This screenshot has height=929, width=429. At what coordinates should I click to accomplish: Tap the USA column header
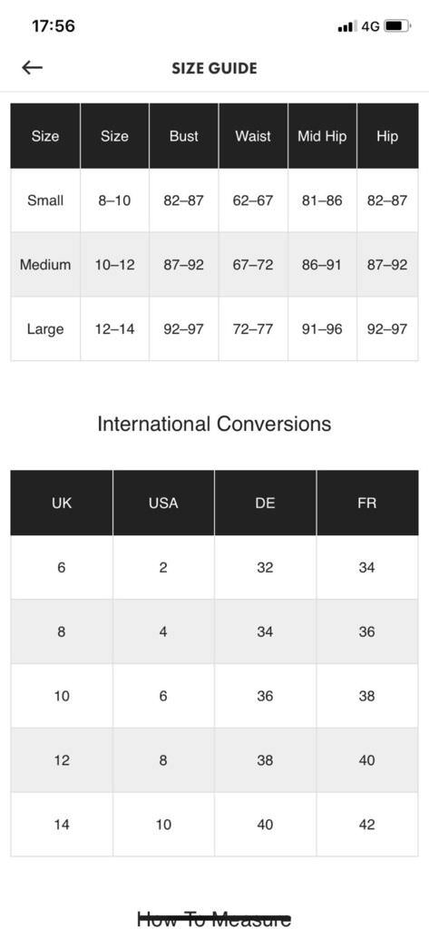pos(163,503)
